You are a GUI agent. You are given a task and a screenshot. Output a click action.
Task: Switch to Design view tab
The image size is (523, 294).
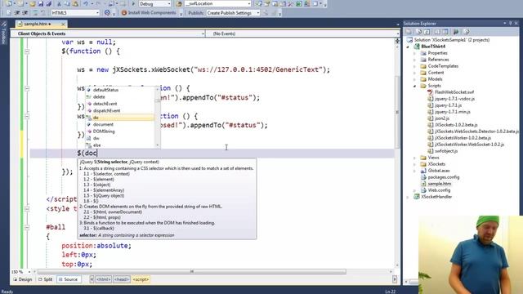click(x=23, y=279)
